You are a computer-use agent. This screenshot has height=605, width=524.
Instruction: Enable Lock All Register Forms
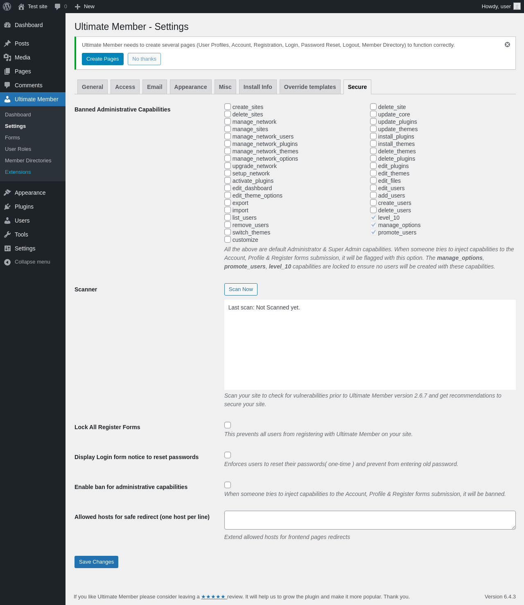[x=228, y=425]
